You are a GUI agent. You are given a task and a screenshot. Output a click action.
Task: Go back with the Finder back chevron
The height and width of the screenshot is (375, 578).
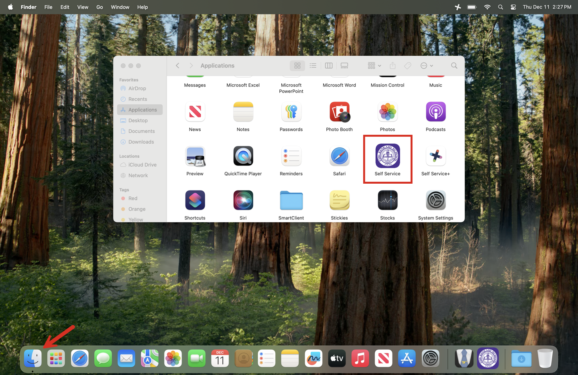(177, 66)
